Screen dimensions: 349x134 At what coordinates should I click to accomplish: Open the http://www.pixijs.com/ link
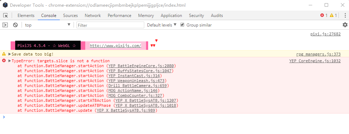tap(116, 46)
